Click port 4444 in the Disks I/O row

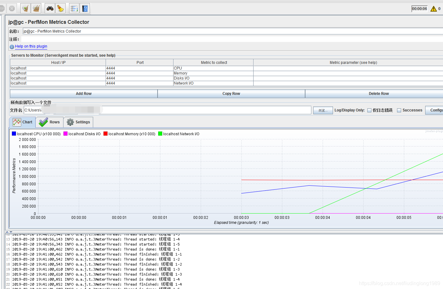click(x=139, y=78)
